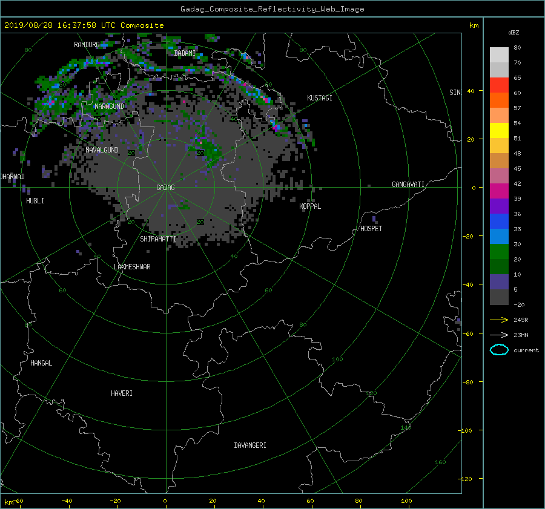Image resolution: width=545 pixels, height=509 pixels.
Task: Click the DAVANGERI city label
Action: tap(250, 445)
